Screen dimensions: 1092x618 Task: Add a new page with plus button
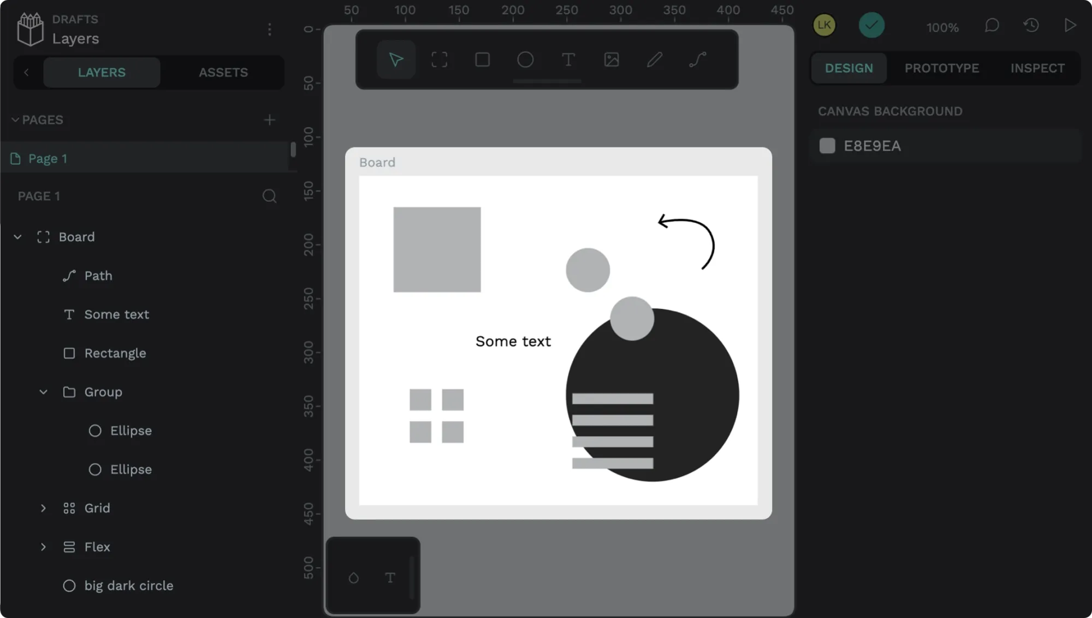270,119
